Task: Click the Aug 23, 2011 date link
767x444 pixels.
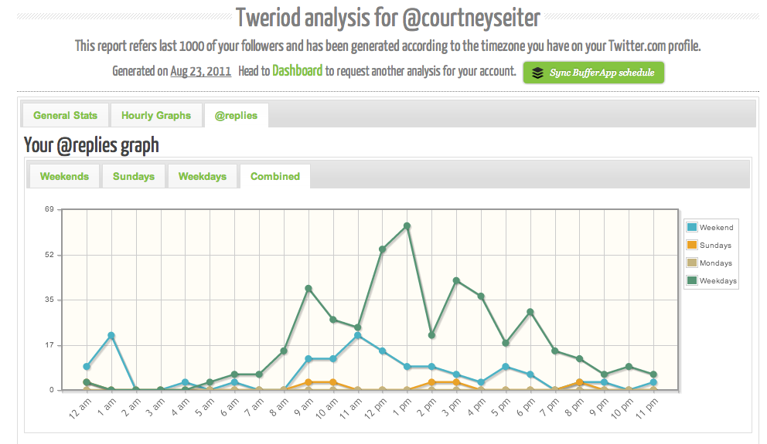Action: (201, 72)
